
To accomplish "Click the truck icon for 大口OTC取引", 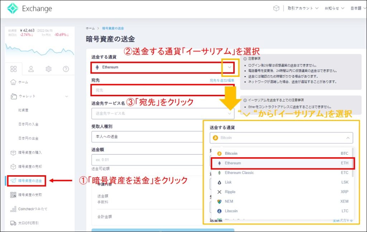I will pos(13,223).
